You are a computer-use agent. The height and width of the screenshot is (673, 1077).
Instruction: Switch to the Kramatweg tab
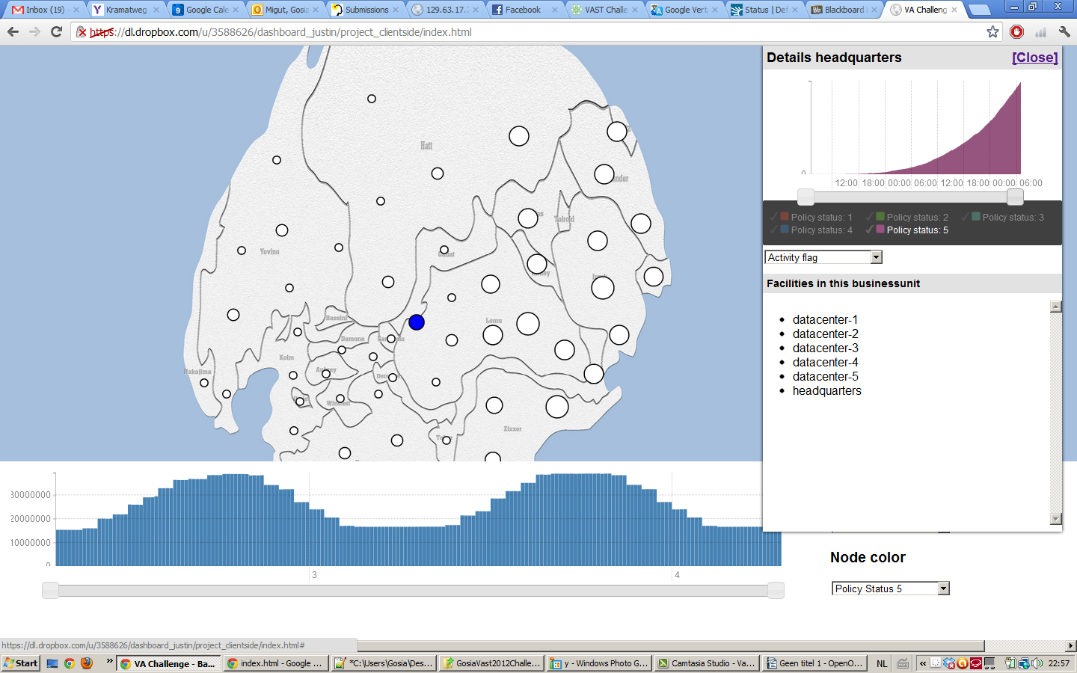point(126,10)
